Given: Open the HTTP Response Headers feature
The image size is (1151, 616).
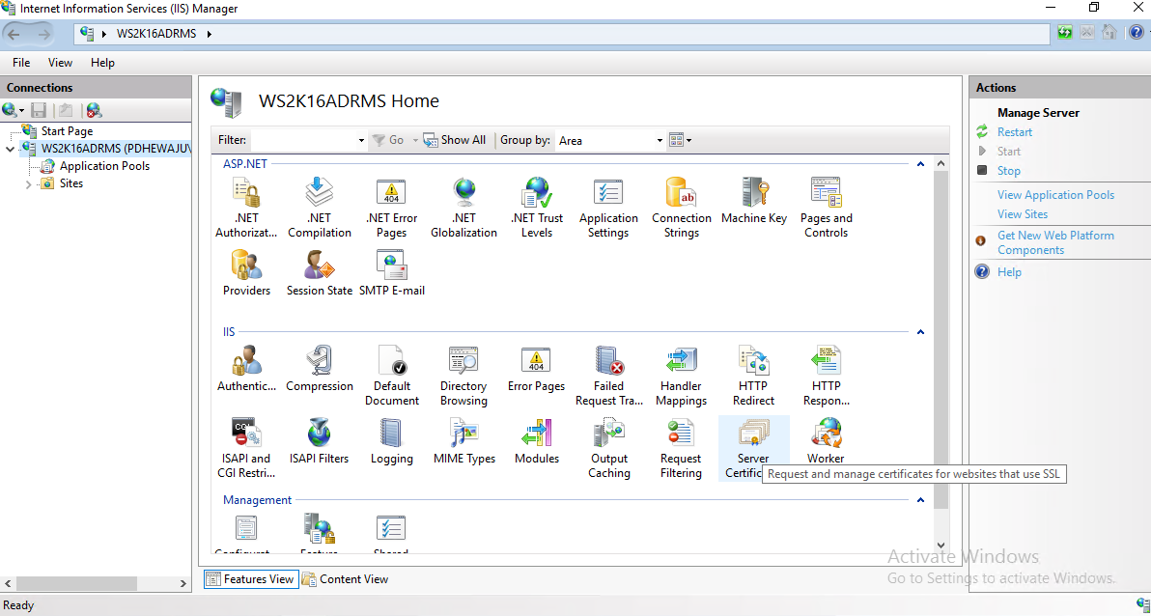Looking at the screenshot, I should pyautogui.click(x=826, y=376).
